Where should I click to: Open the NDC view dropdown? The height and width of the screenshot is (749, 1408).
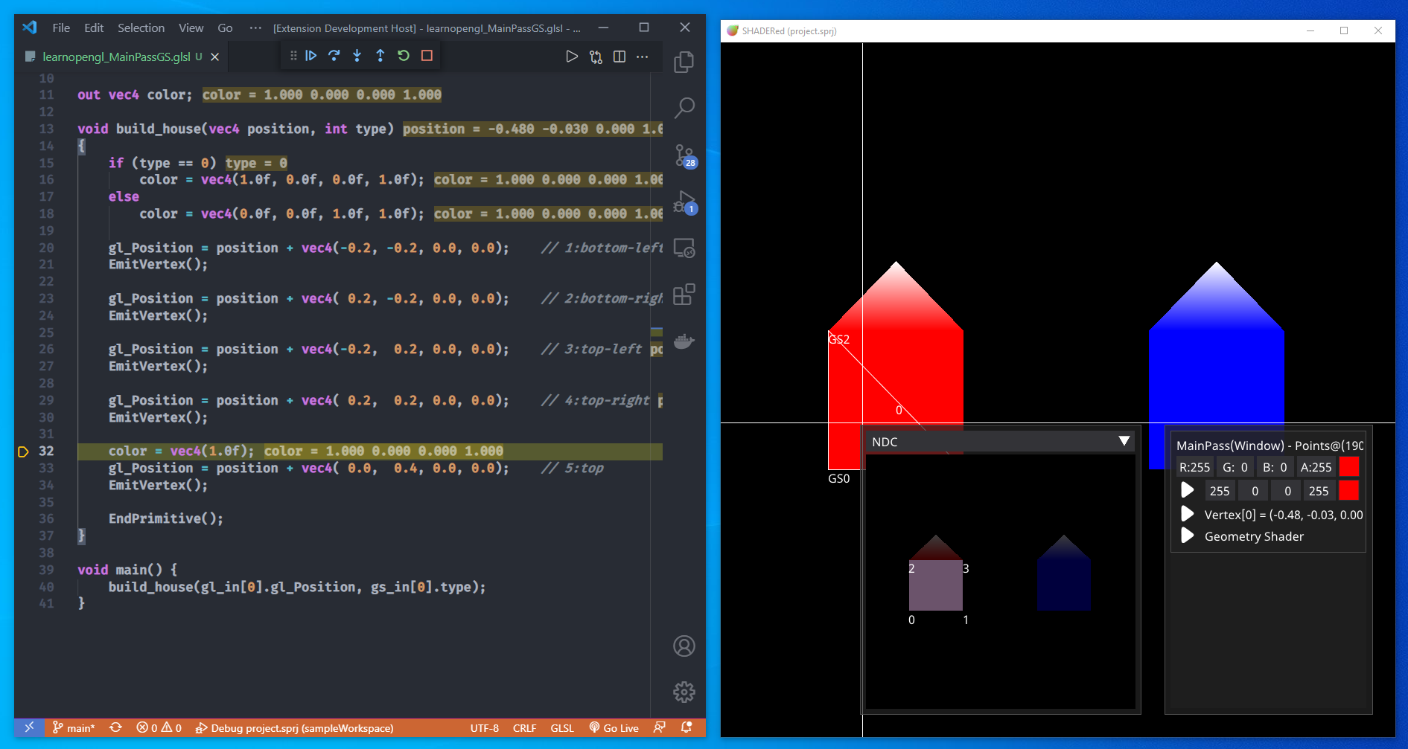click(x=1124, y=441)
